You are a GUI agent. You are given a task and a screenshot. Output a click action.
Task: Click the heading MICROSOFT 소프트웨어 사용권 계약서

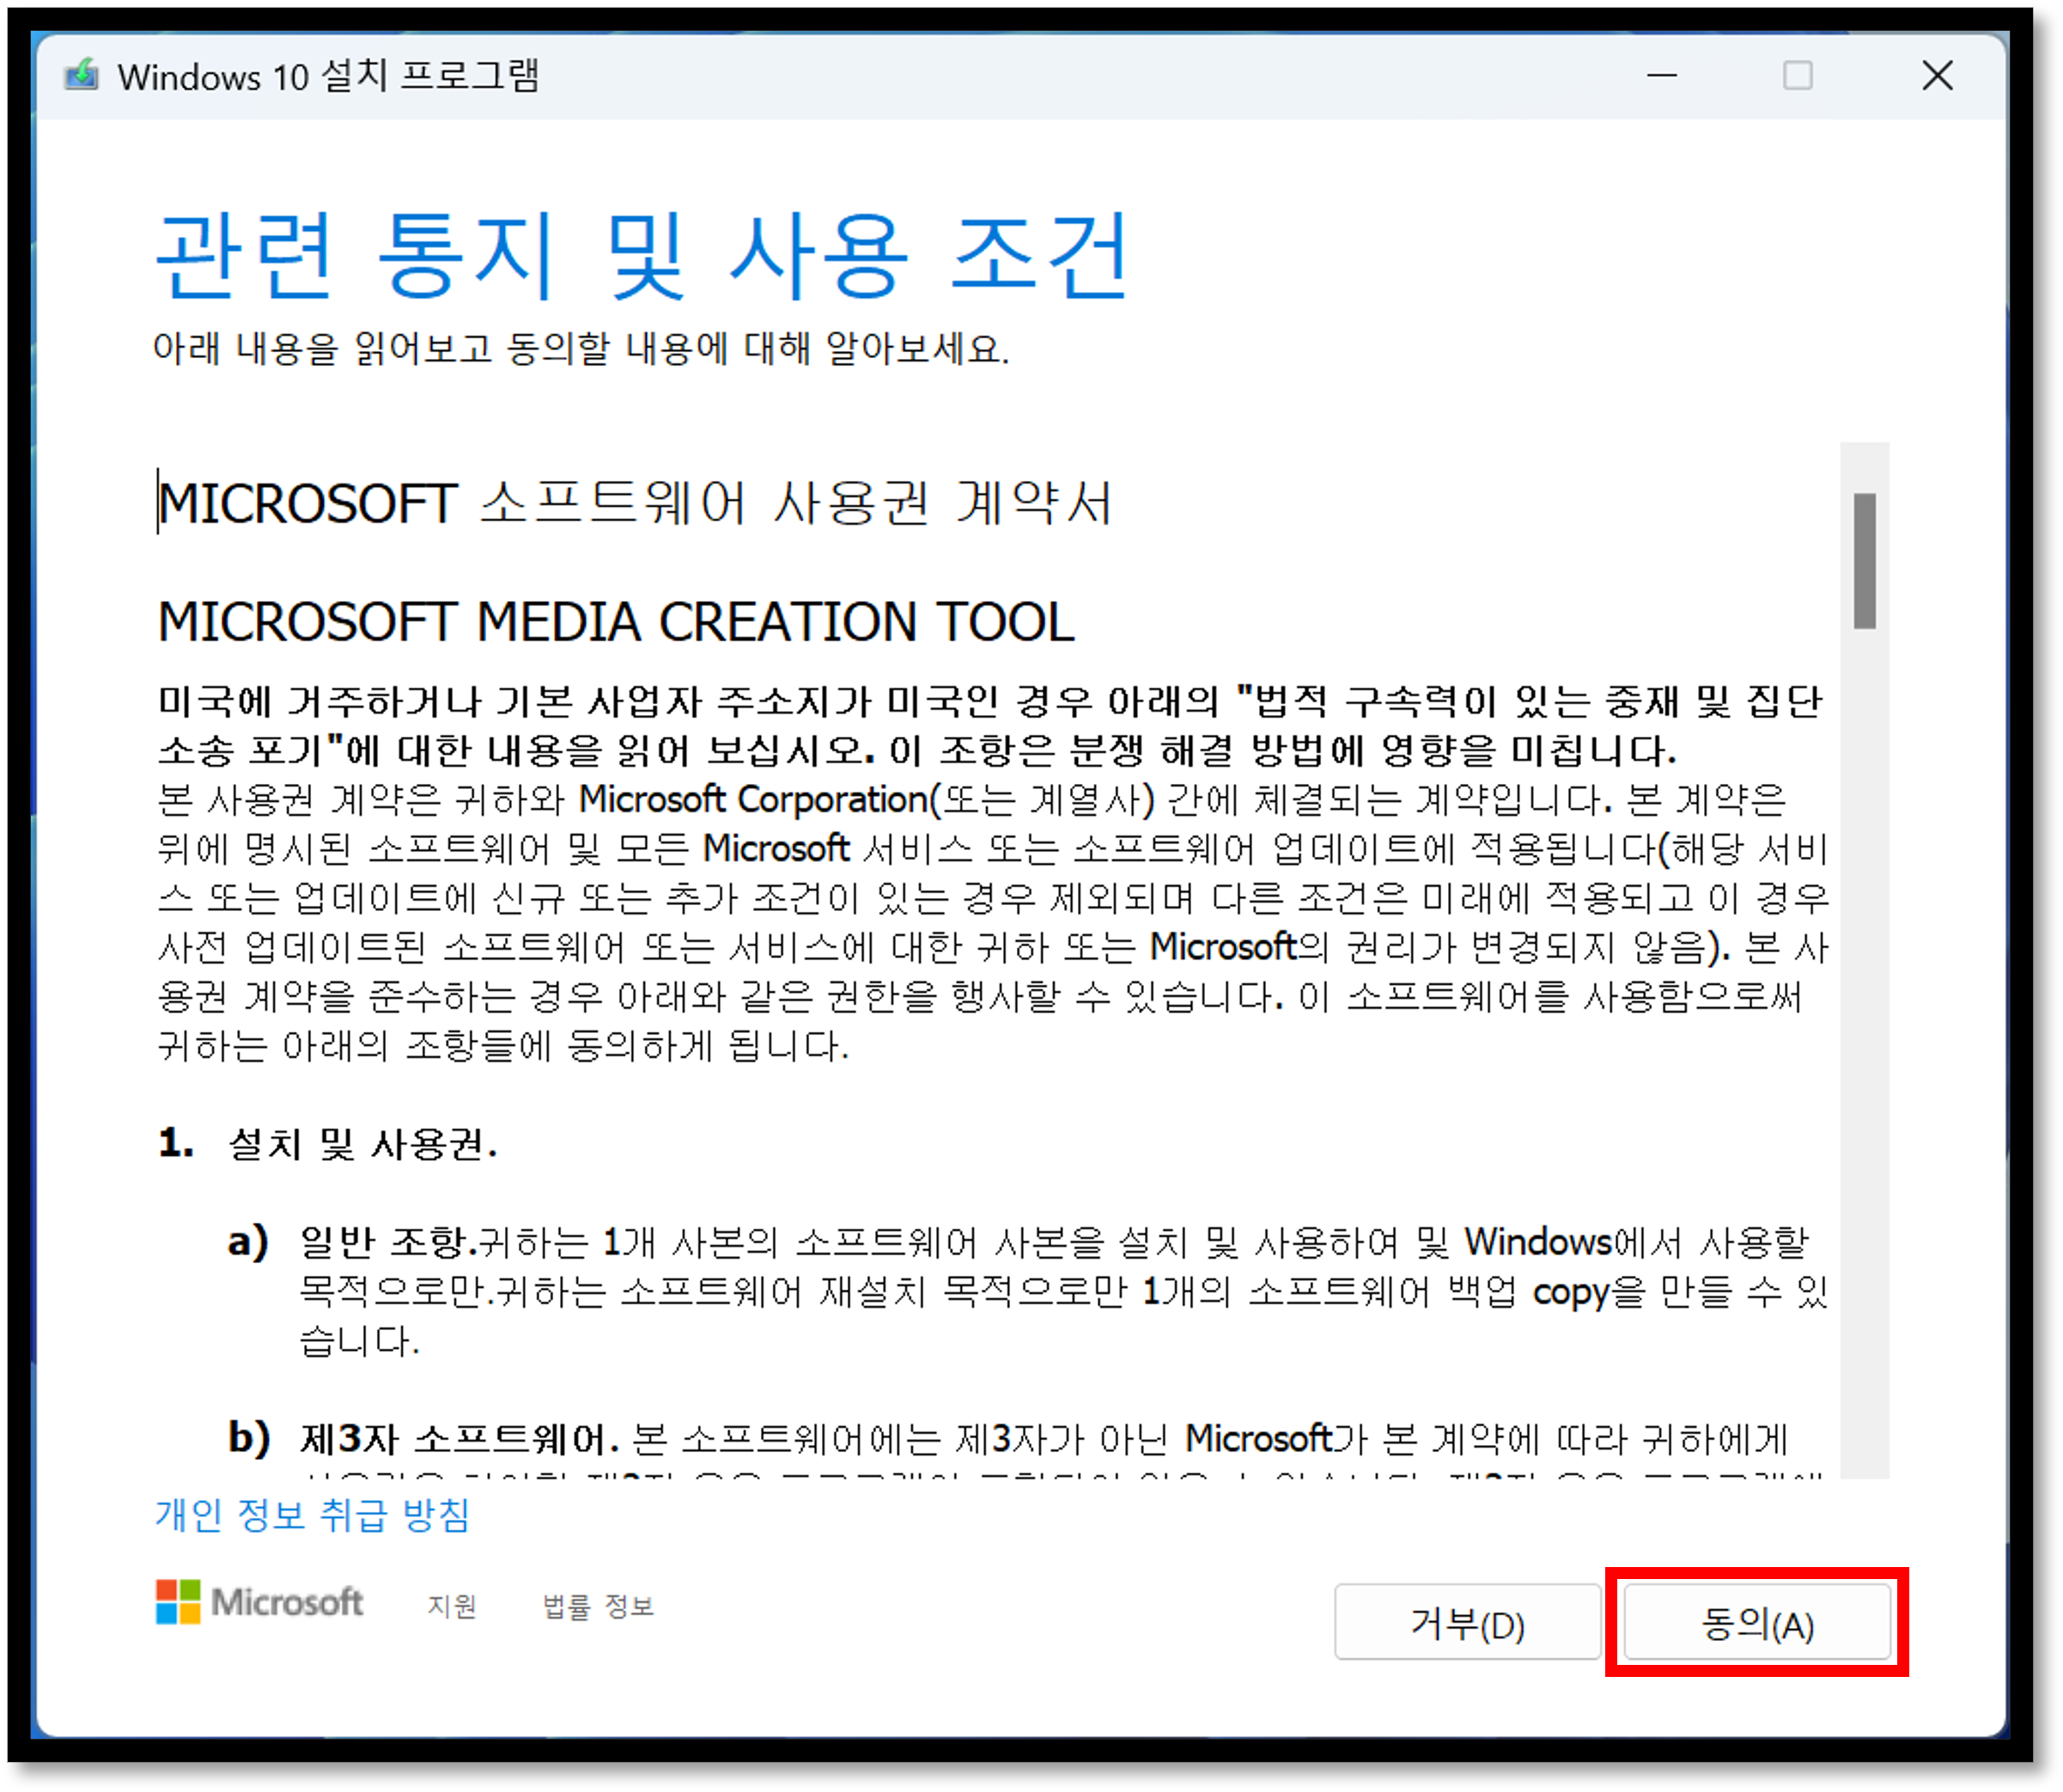636,503
